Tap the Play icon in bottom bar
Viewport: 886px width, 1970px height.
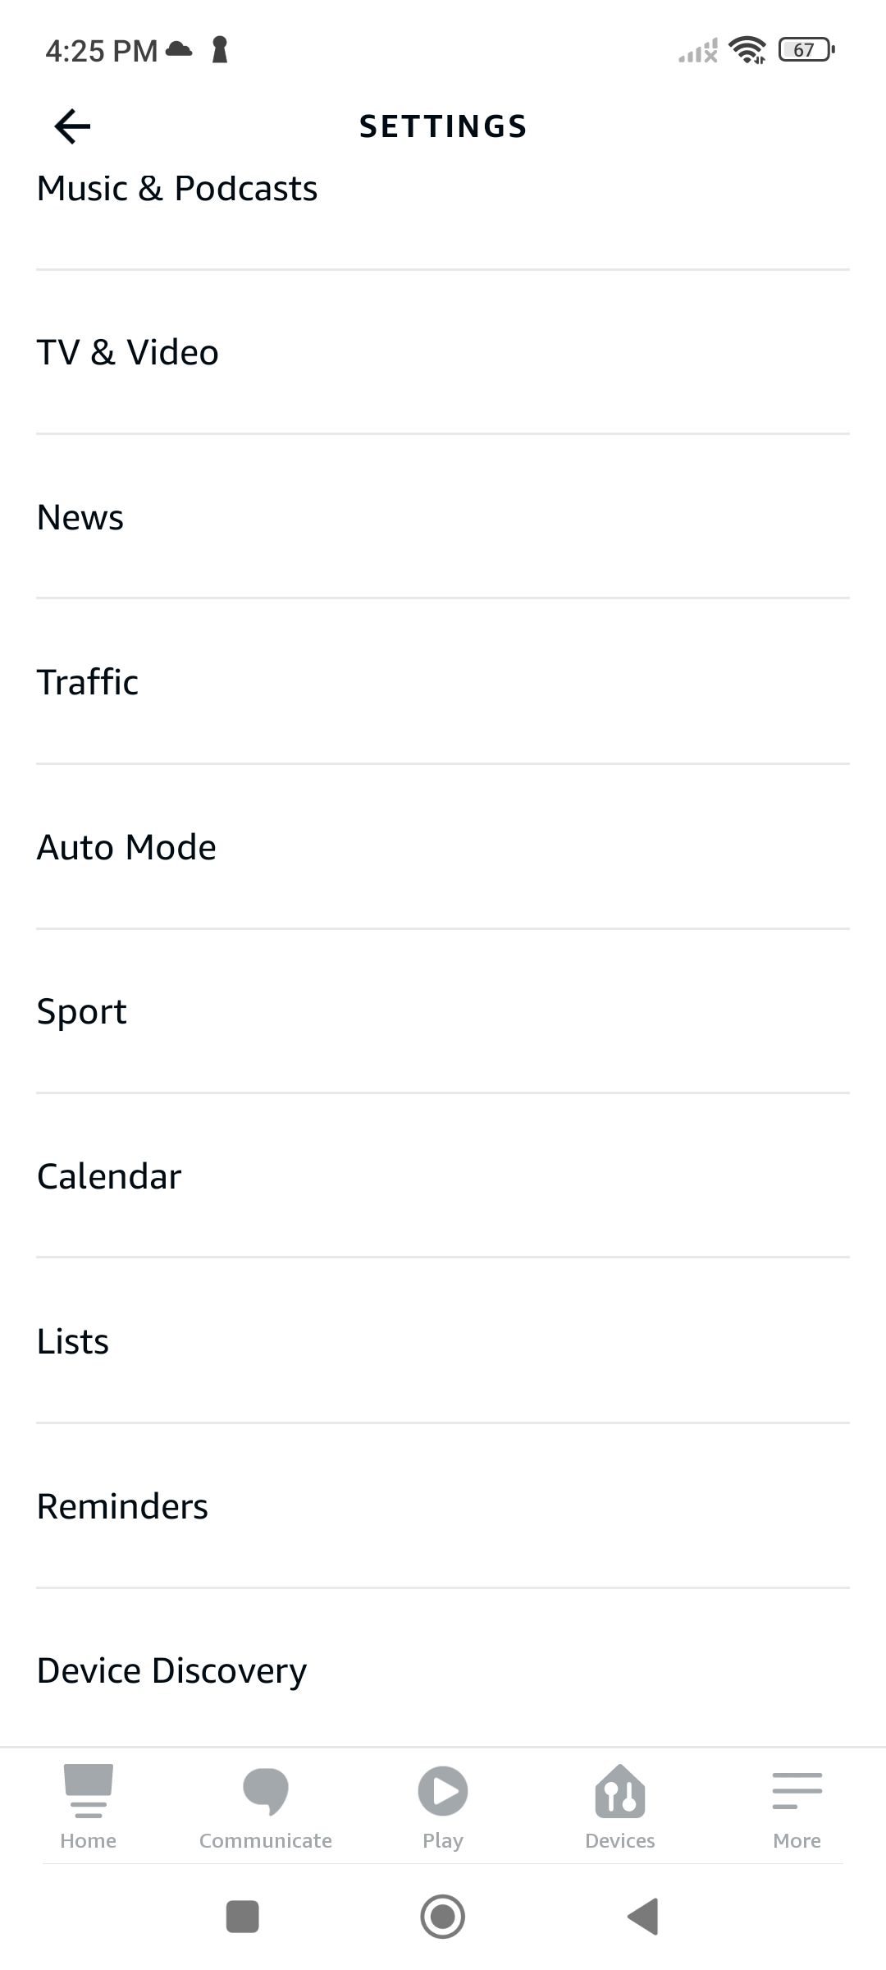click(443, 1789)
